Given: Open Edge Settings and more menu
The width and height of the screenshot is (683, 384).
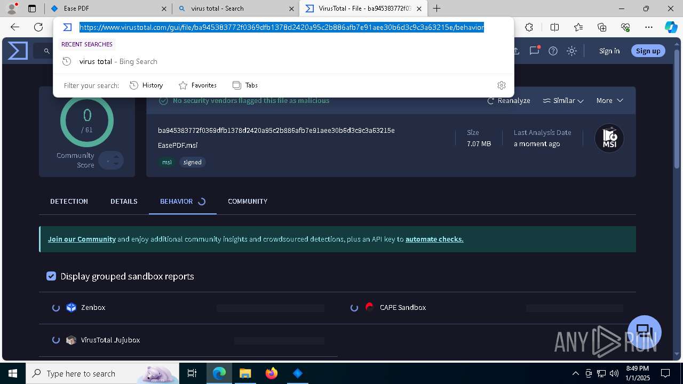Looking at the screenshot, I should 649,27.
